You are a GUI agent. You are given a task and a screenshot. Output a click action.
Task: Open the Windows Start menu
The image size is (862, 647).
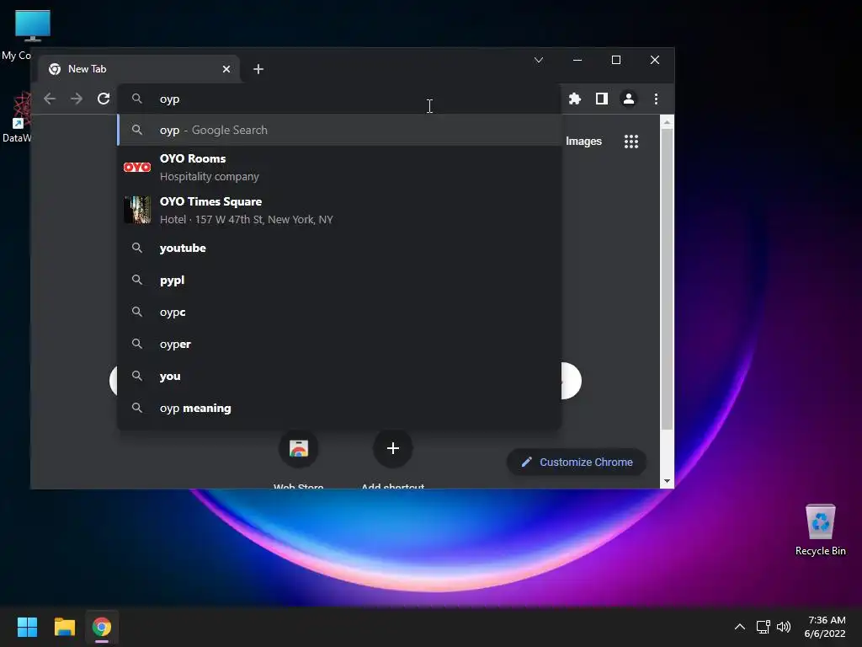(x=27, y=627)
